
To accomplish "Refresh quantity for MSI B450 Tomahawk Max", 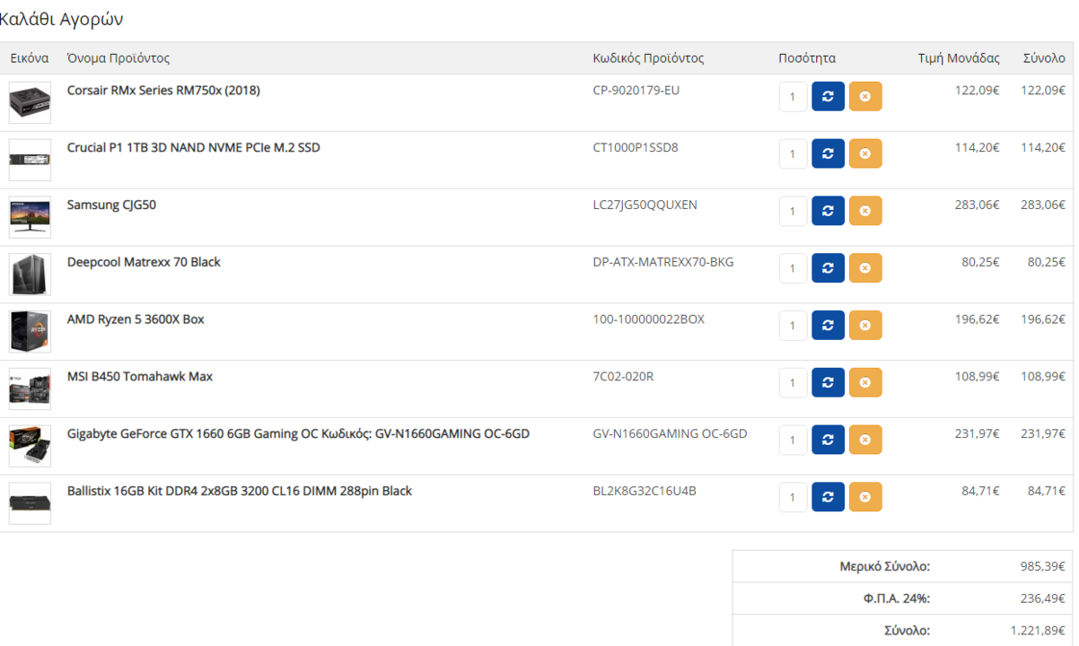I will click(828, 383).
